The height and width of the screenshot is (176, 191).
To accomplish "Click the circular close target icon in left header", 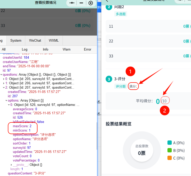I will [x=91, y=3].
